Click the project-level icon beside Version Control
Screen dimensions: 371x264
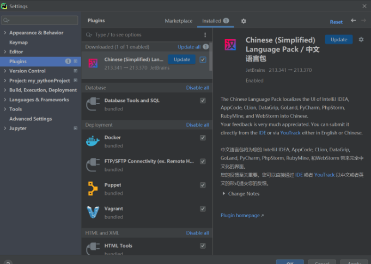pos(76,71)
